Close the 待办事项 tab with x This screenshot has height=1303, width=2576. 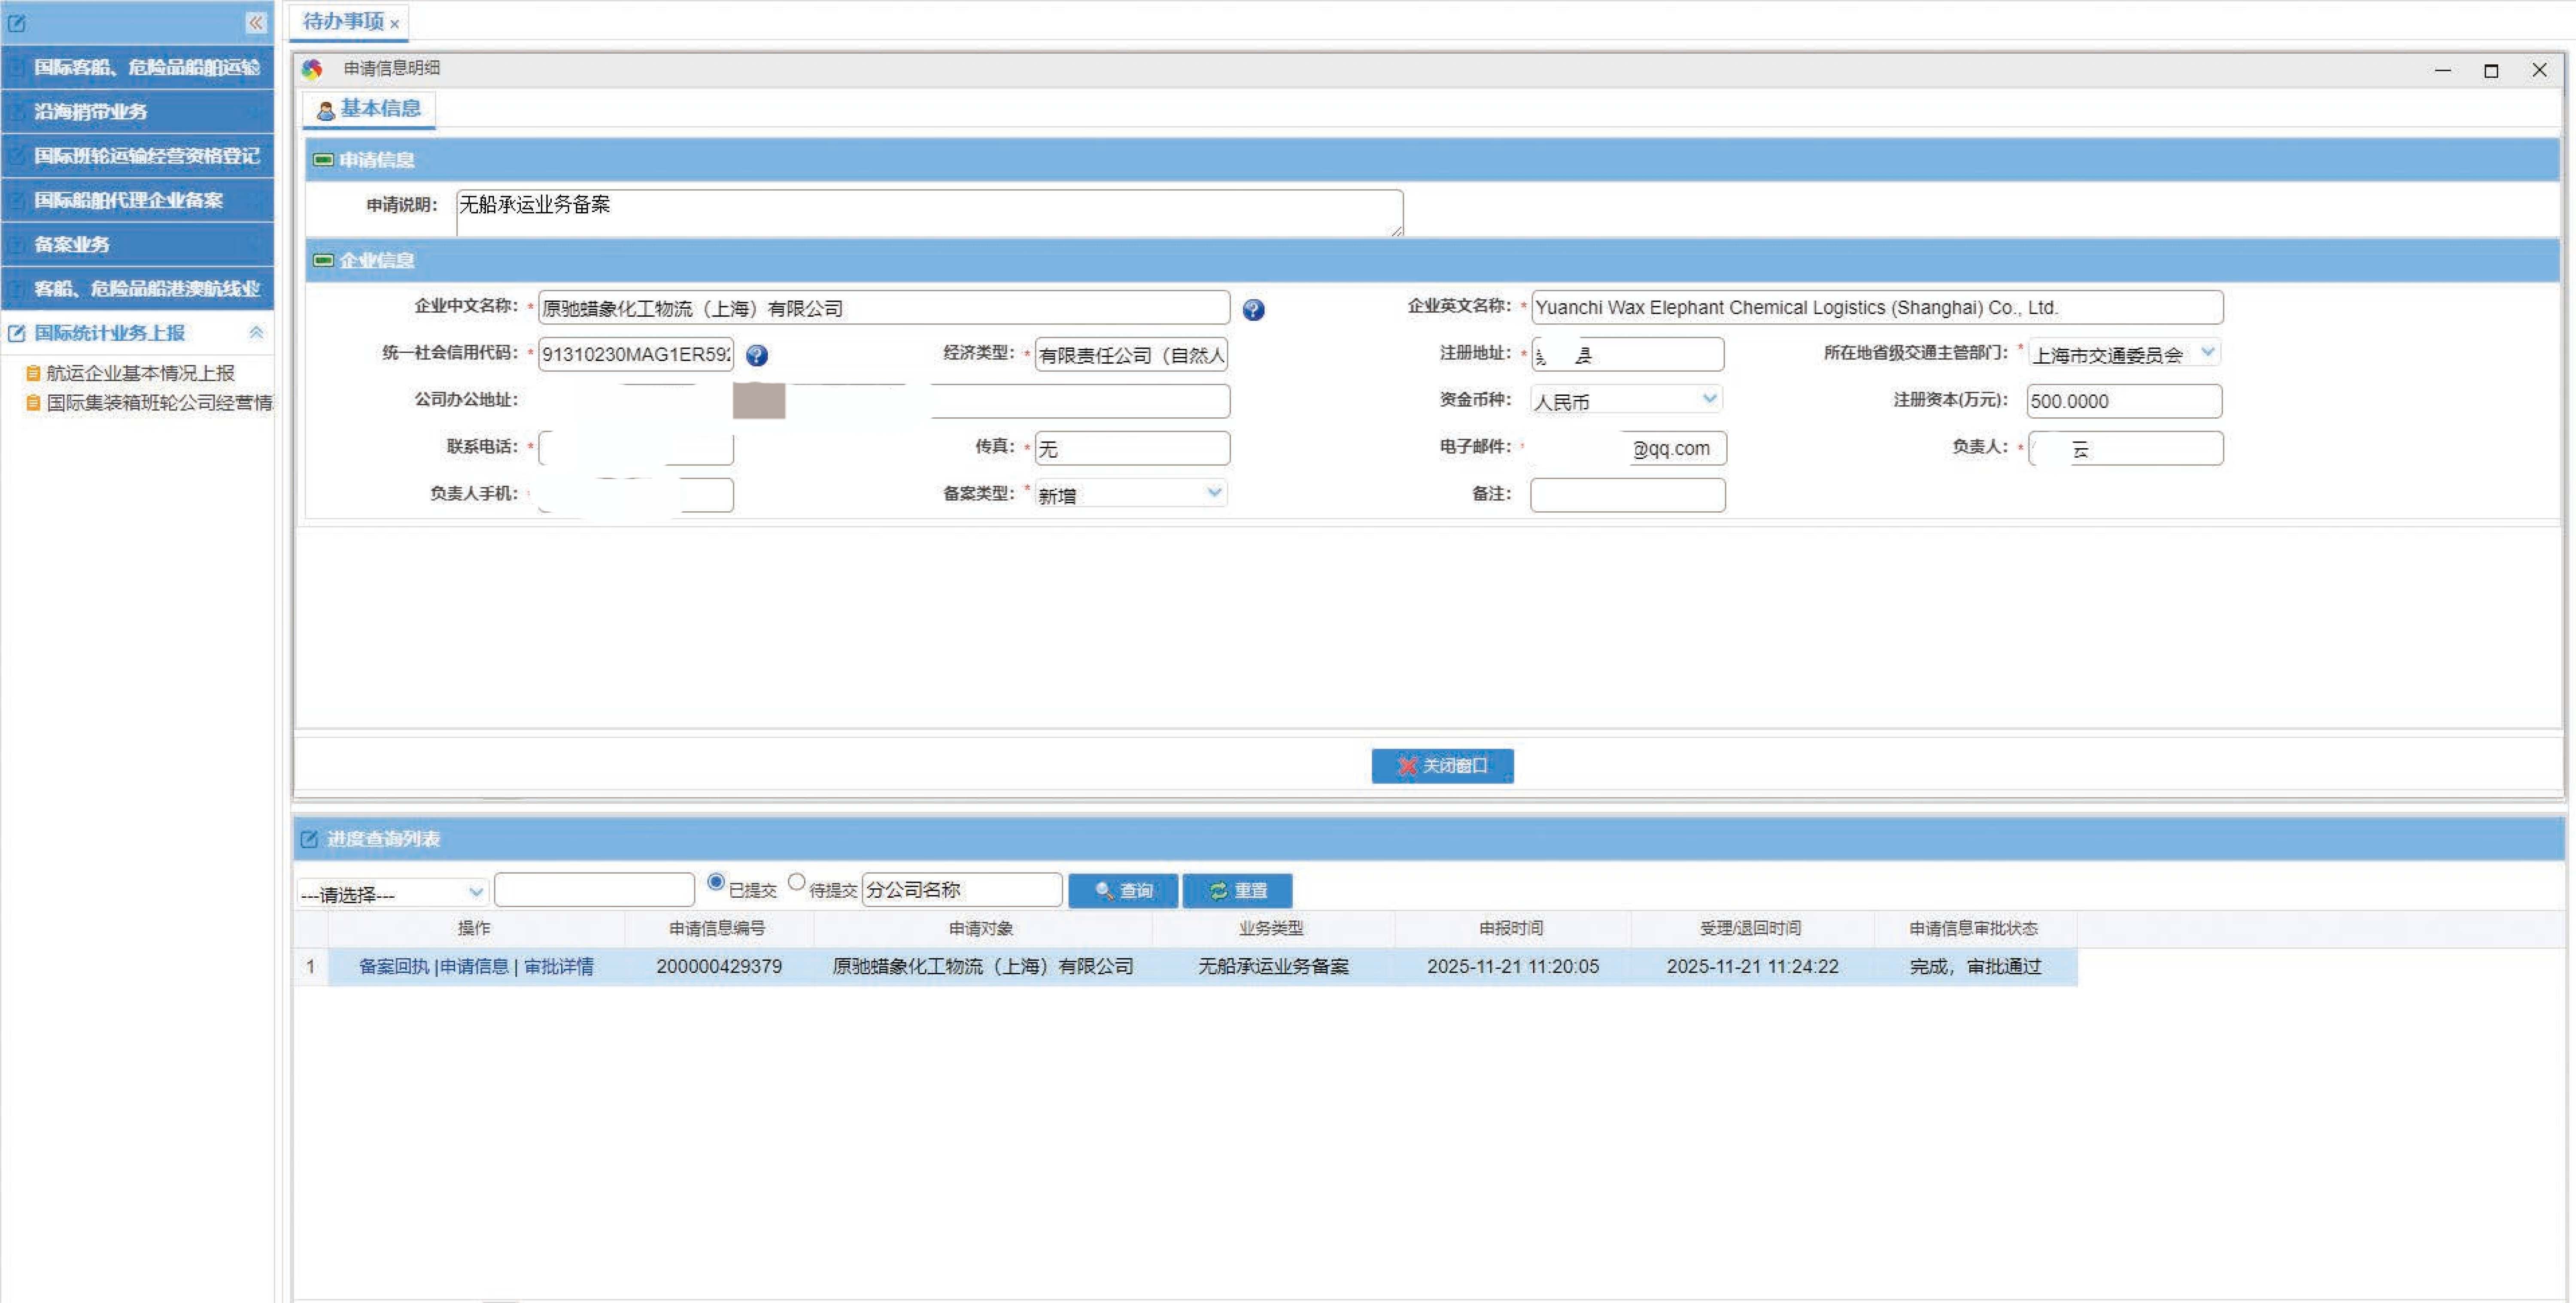tap(395, 24)
